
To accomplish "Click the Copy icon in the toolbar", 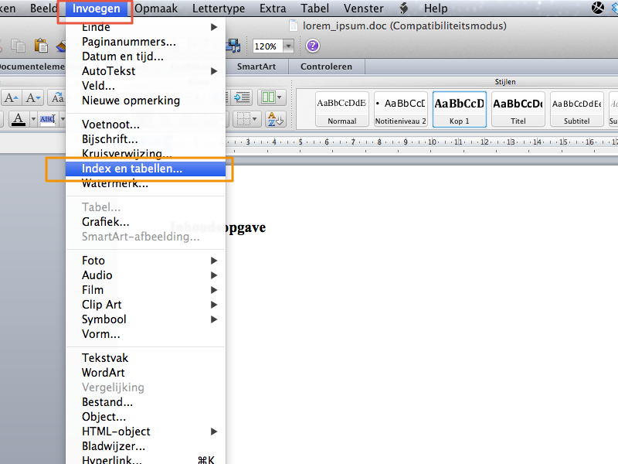I will pos(18,46).
